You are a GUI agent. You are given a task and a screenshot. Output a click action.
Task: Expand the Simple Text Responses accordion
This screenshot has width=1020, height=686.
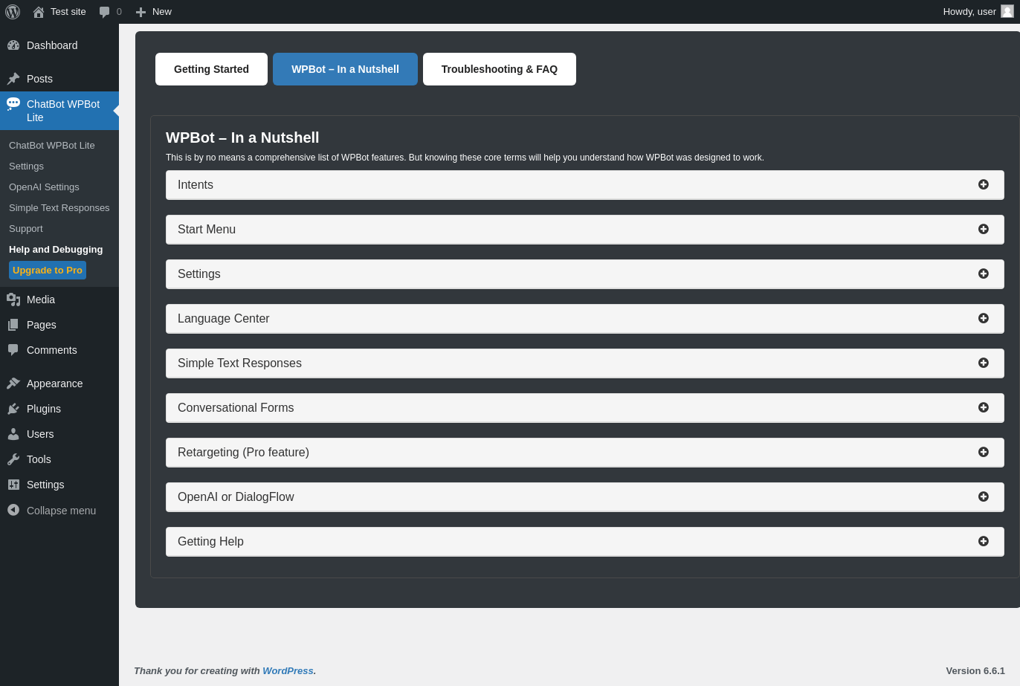[x=585, y=363]
